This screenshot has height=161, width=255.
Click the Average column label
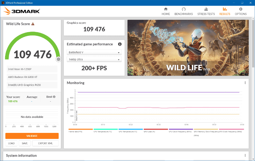click(32, 97)
